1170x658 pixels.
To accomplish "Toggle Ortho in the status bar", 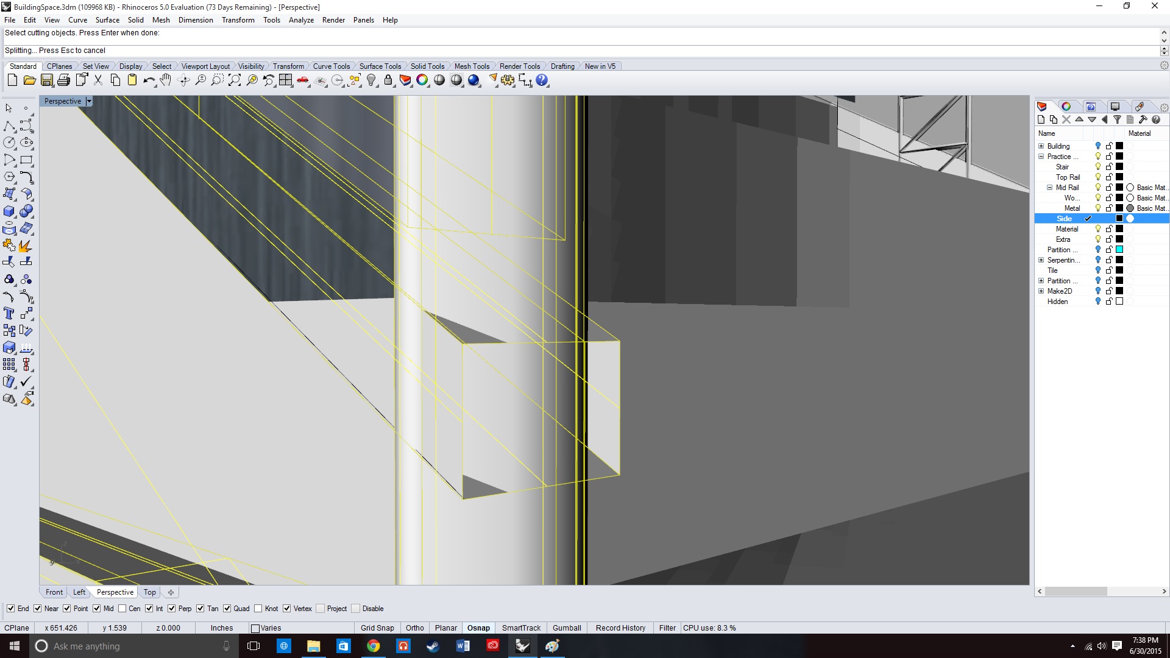I will (414, 628).
